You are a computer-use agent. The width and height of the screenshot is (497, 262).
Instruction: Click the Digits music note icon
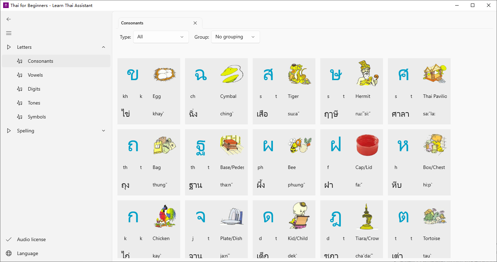(x=20, y=89)
